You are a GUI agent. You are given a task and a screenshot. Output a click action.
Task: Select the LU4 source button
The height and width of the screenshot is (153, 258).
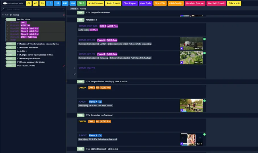tap(73, 3)
